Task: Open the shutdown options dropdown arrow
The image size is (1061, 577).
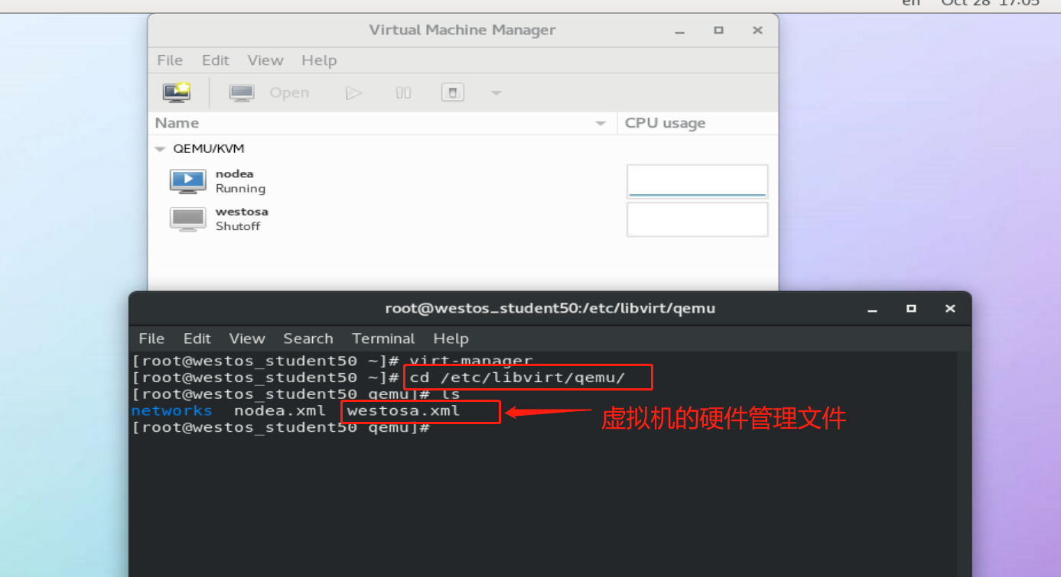Action: [x=496, y=93]
